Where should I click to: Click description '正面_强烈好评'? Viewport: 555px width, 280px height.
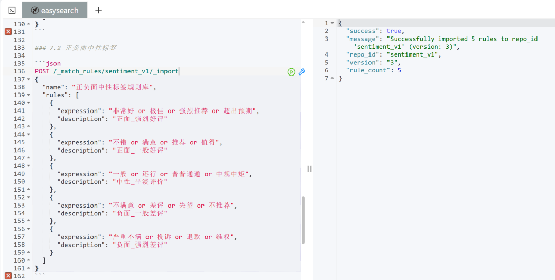tap(140, 119)
